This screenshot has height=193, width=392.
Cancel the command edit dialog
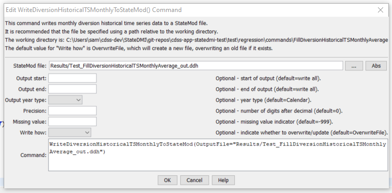[x=195, y=180]
